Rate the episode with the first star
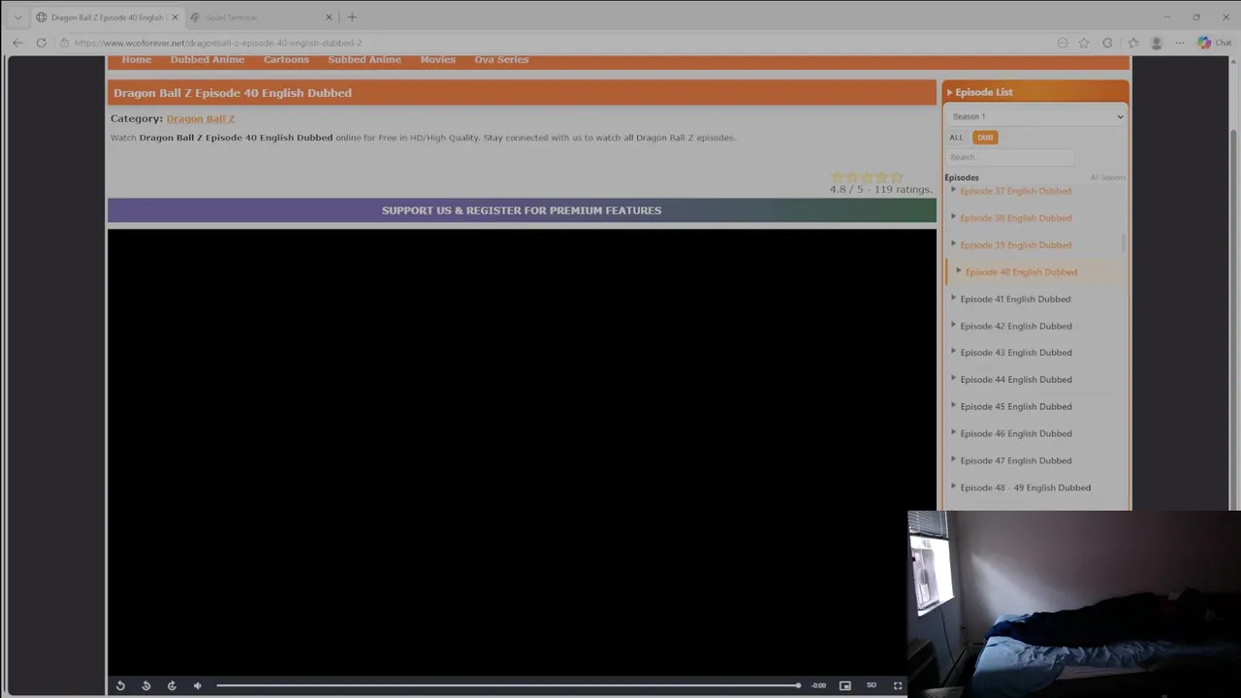Screen dimensions: 1241x698 [837, 177]
